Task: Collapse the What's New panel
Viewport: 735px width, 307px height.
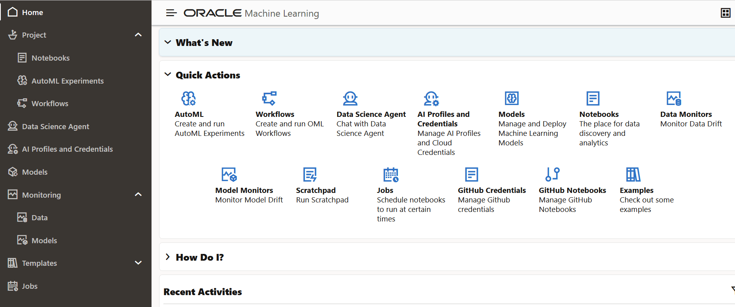Action: coord(168,42)
